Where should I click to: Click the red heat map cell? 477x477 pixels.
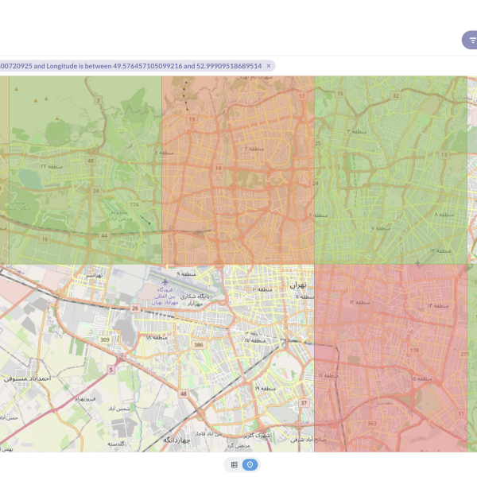[390, 358]
